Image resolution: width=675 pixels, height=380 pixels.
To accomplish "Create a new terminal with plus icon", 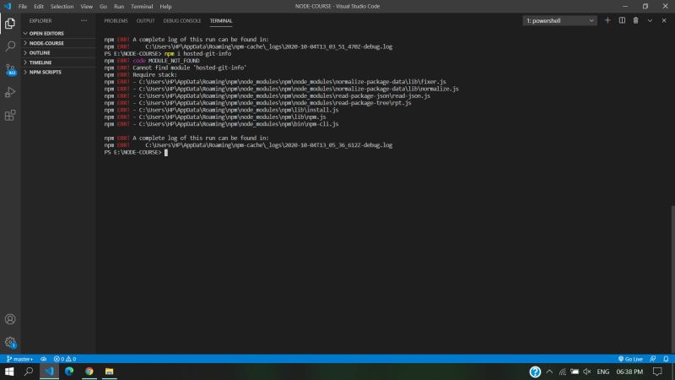I will 607,20.
